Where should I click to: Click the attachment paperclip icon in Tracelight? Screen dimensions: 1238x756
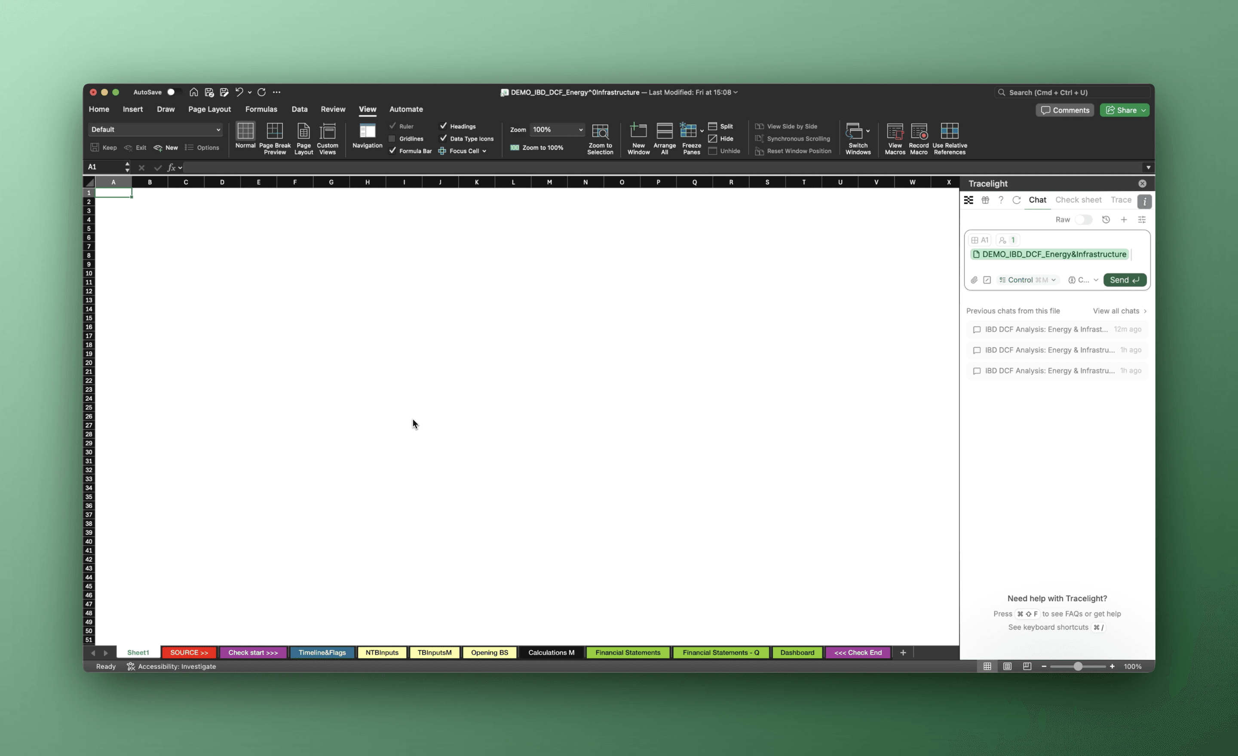(974, 280)
